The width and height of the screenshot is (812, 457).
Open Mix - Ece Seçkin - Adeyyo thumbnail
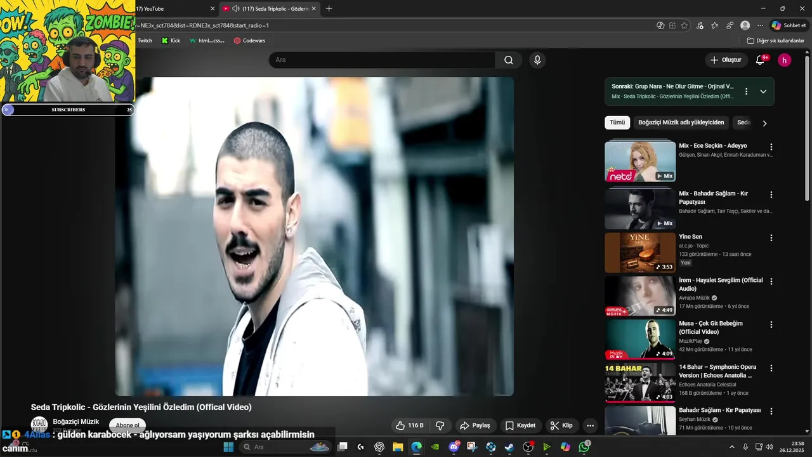(x=640, y=162)
